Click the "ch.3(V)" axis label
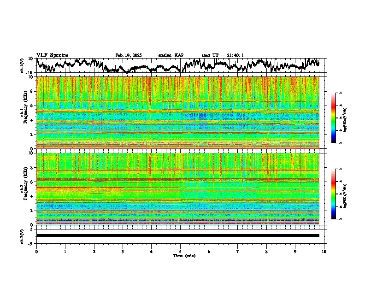Image resolution: width=365 pixels, height=282 pixels. point(22,236)
